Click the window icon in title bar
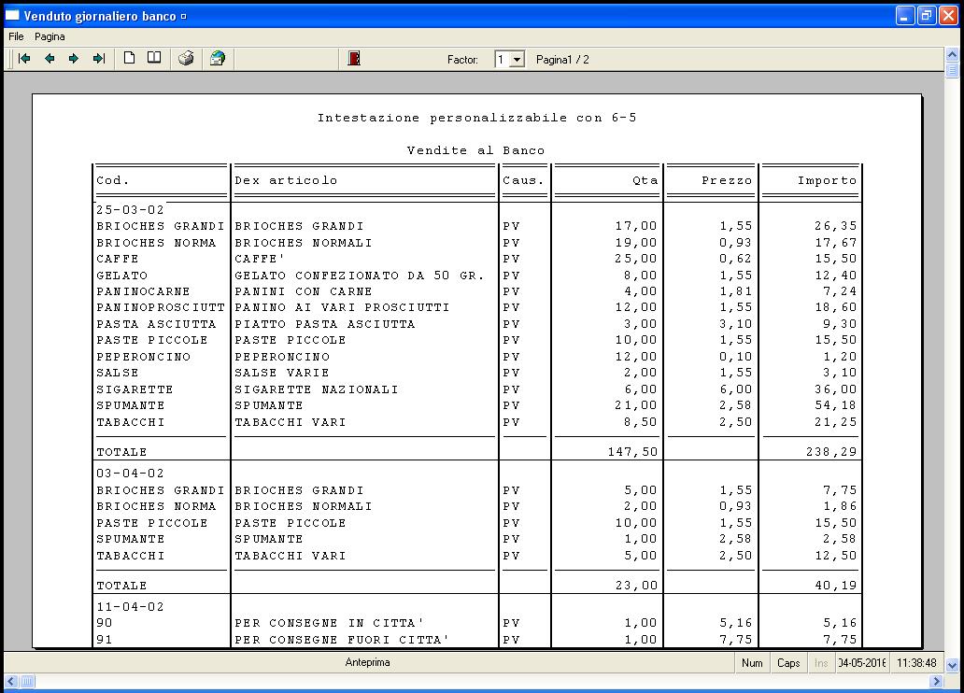Viewport: 964px width, 693px height. [x=12, y=16]
